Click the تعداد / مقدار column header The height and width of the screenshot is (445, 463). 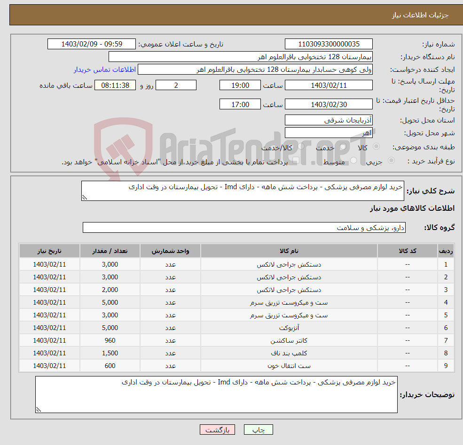coord(110,251)
